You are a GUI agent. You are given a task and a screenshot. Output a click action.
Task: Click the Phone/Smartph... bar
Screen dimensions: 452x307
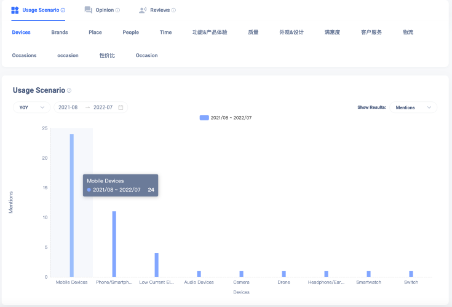(114, 244)
